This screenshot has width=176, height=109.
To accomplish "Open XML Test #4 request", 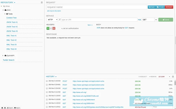I will tap(12, 49).
